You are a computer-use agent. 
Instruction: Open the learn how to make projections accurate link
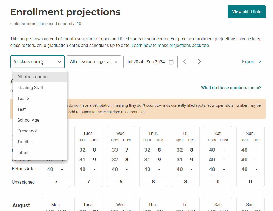pyautogui.click(x=171, y=45)
